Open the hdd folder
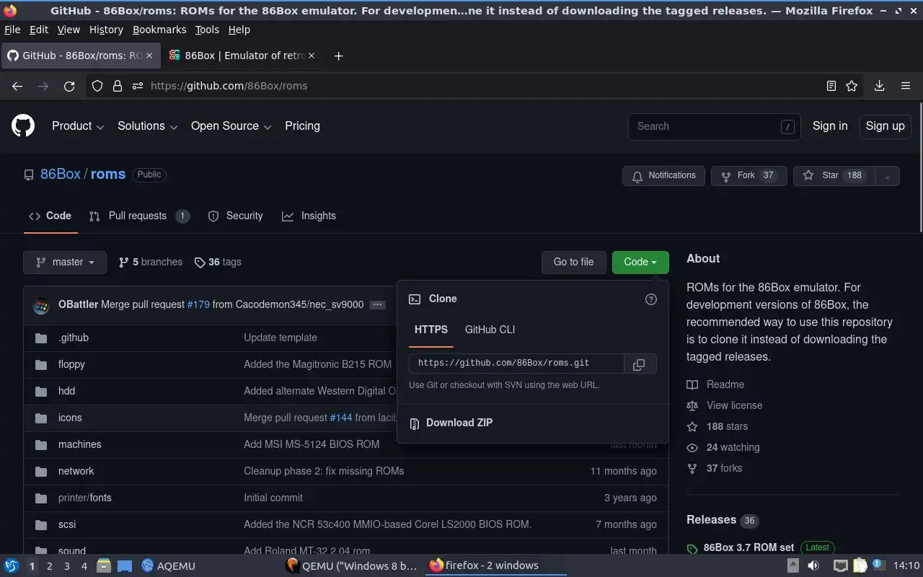The image size is (923, 577). click(66, 391)
